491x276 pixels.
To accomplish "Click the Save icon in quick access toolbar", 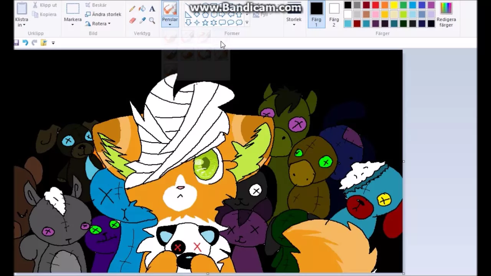I will pyautogui.click(x=16, y=43).
